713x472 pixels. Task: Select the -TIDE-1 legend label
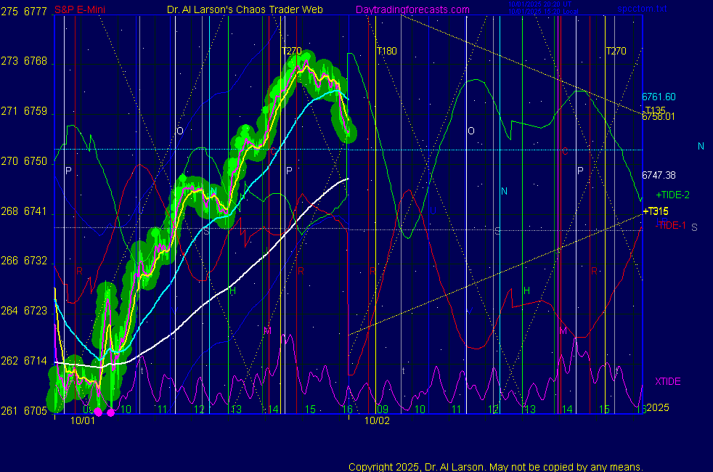(670, 226)
